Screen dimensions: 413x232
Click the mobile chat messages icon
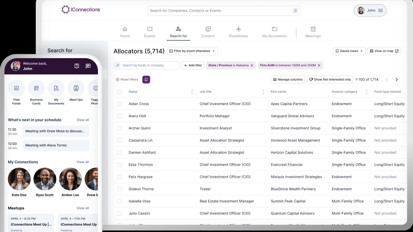[x=88, y=66]
